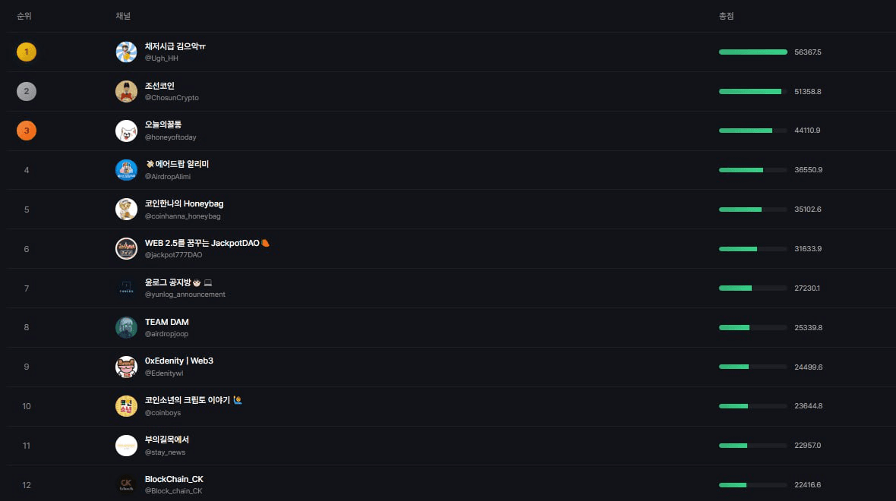Click the @ChosunCrypto handle
This screenshot has width=896, height=501.
[172, 98]
